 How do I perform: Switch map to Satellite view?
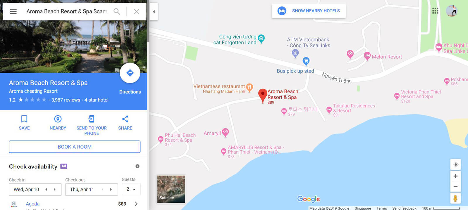point(171,189)
